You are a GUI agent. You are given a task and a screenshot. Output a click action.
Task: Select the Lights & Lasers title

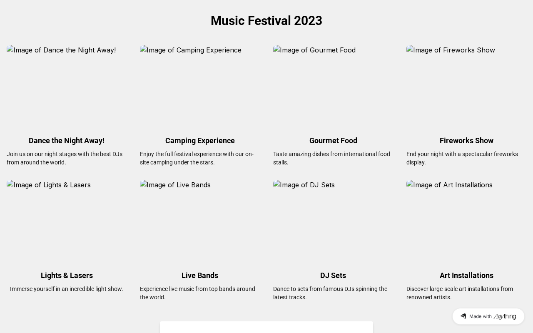(x=67, y=276)
